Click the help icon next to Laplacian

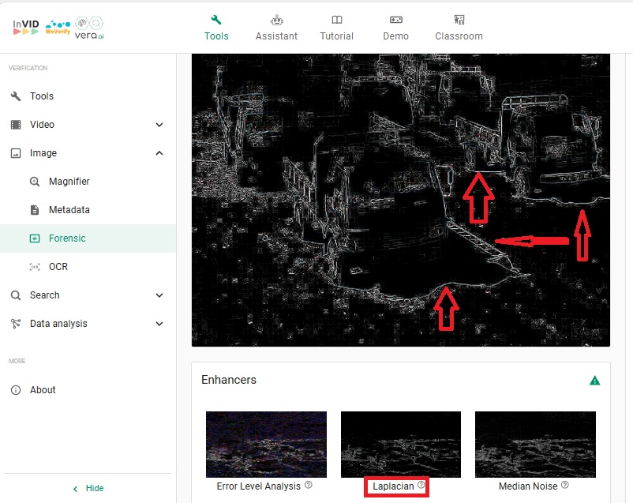coord(421,486)
